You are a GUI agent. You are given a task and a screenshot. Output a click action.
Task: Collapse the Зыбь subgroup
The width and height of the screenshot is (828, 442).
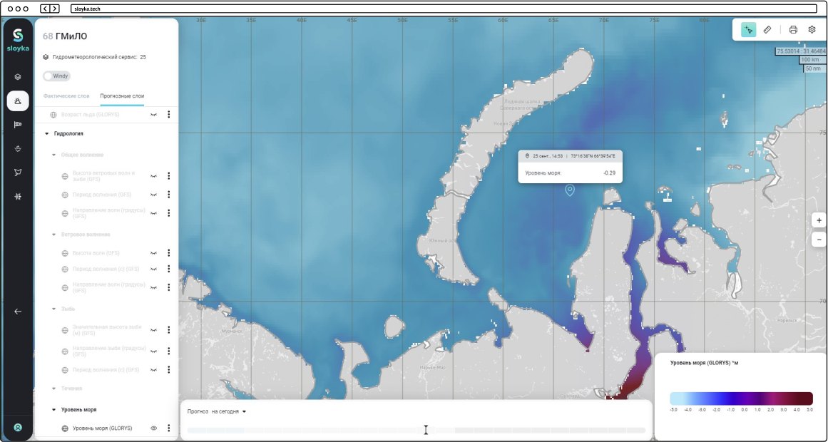[x=53, y=309]
